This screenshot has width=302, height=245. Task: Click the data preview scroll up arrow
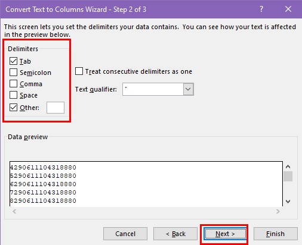click(288, 167)
